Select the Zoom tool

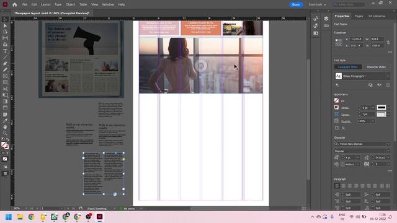tap(5, 133)
